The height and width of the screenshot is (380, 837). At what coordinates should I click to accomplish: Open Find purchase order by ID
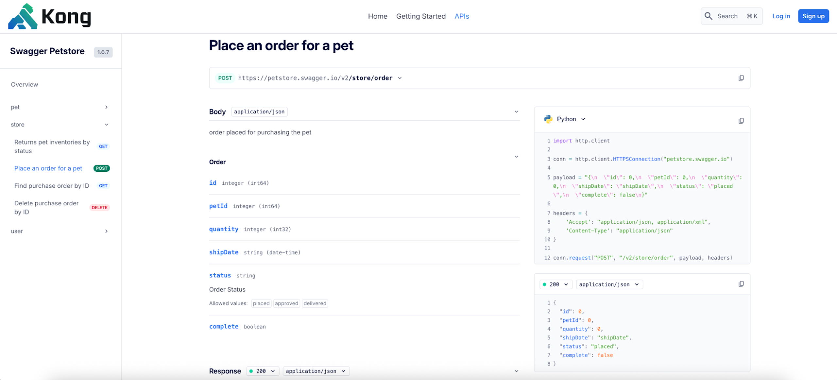coord(52,186)
